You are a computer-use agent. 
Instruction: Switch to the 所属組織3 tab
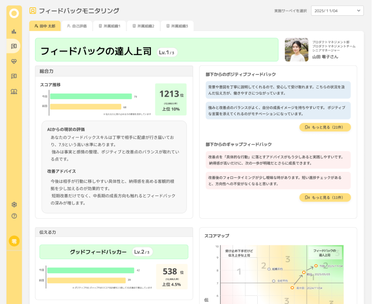[x=178, y=26]
